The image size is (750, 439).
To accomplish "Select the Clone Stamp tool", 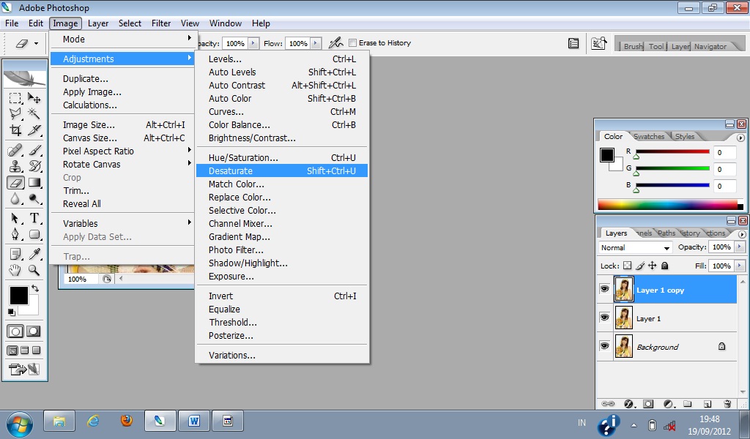I will click(15, 166).
